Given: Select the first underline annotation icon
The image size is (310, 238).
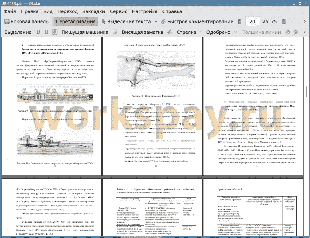Looking at the screenshot, I should (38, 32).
